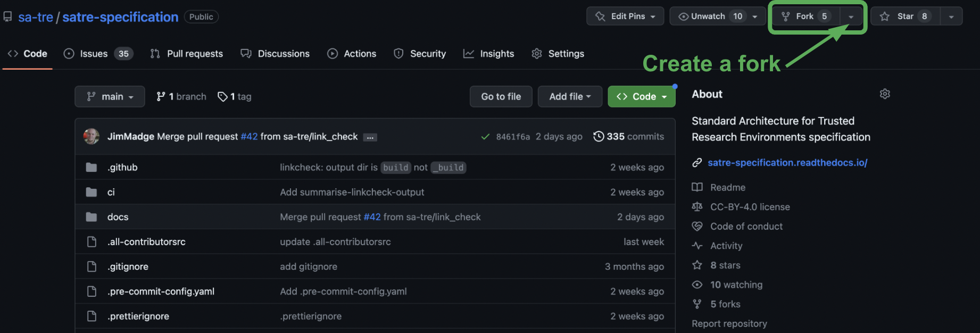Open the .prettierignore file
The width and height of the screenshot is (980, 333).
click(x=138, y=316)
